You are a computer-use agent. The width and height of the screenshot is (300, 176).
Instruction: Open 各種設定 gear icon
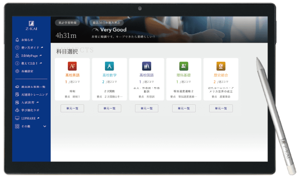pos(17,71)
